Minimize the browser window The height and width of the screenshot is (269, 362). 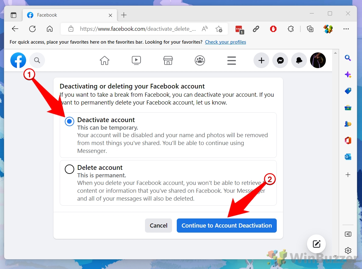pyautogui.click(x=312, y=13)
